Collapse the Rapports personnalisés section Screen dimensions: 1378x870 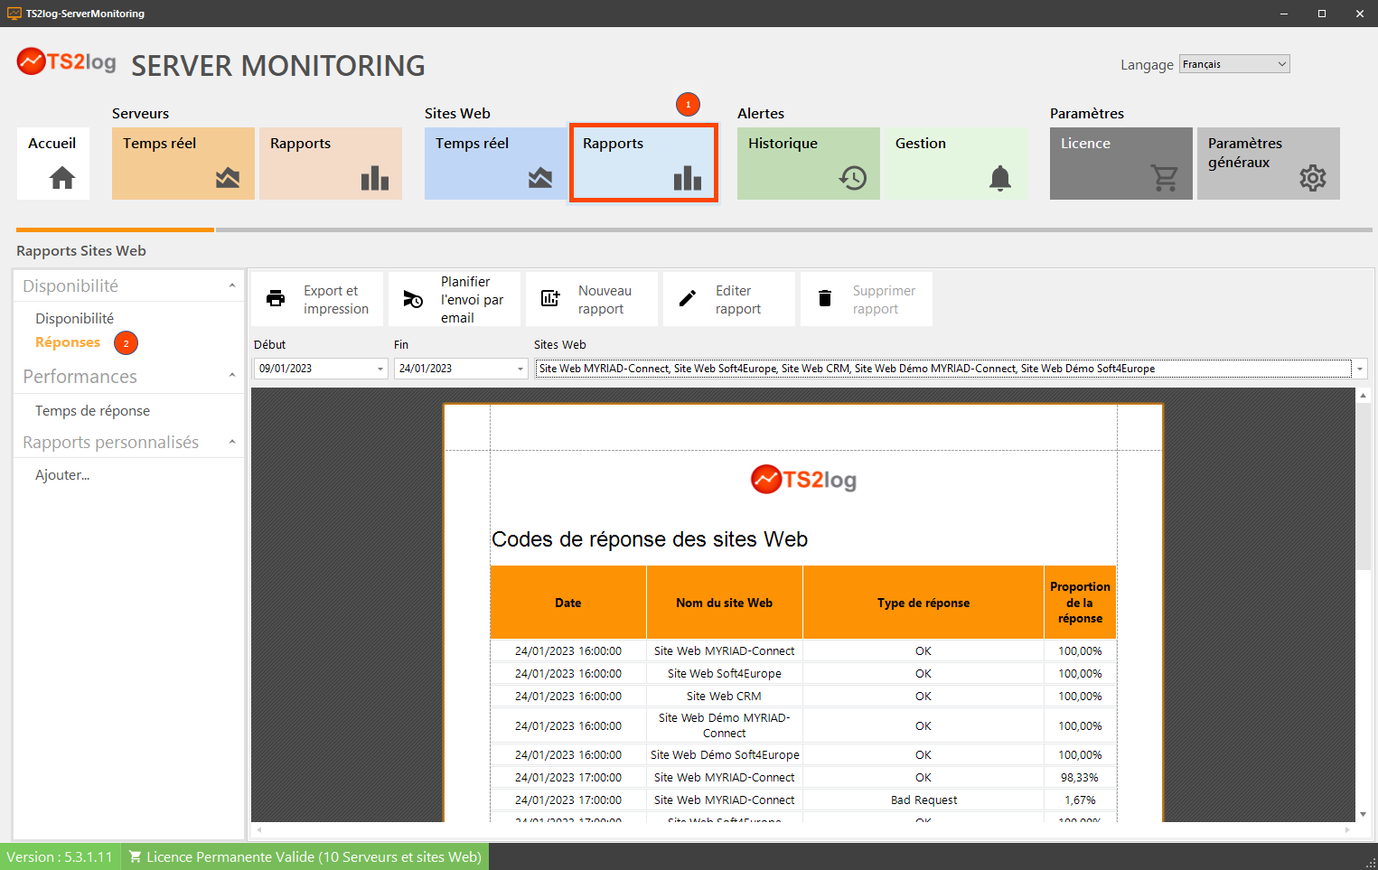pyautogui.click(x=232, y=442)
